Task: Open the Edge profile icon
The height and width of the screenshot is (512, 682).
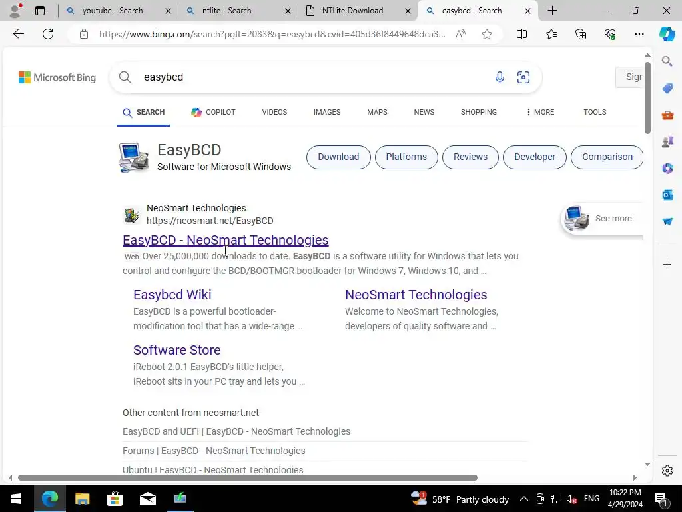Action: pyautogui.click(x=15, y=11)
